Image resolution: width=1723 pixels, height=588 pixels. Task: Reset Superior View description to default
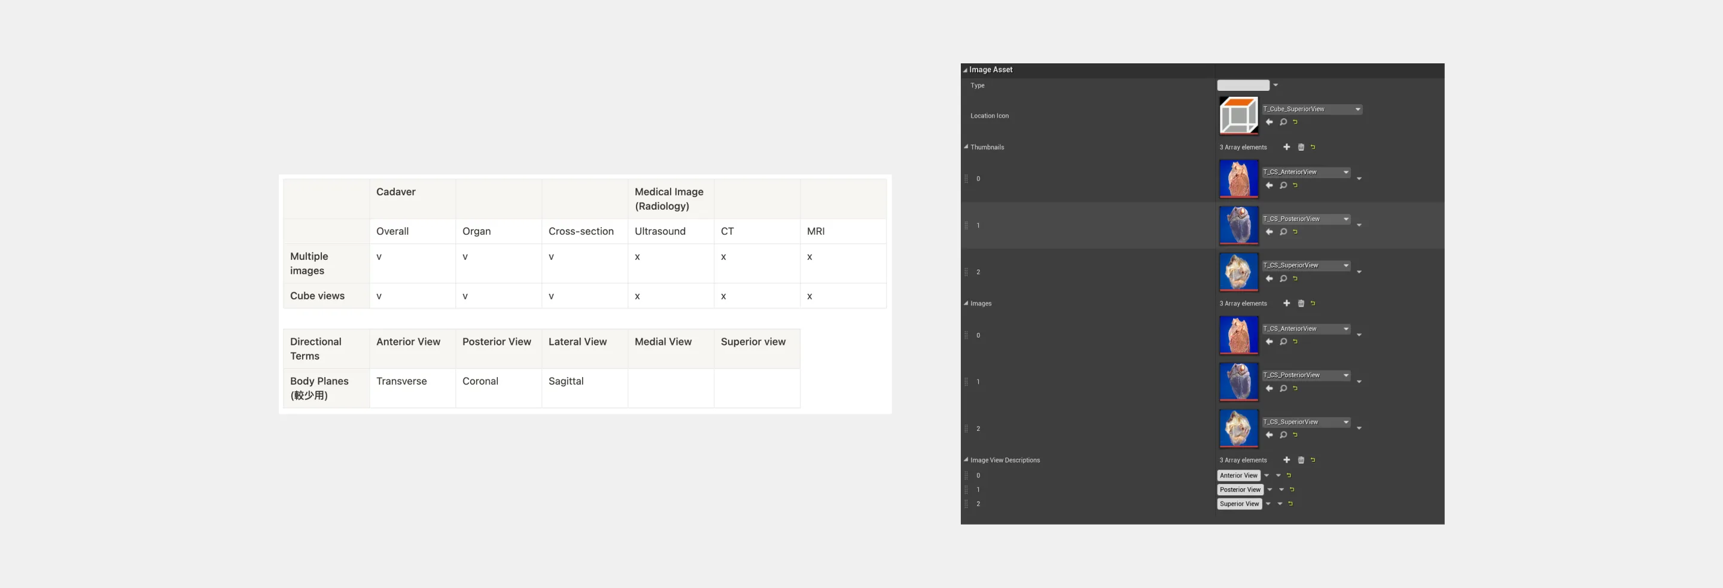click(x=1291, y=504)
